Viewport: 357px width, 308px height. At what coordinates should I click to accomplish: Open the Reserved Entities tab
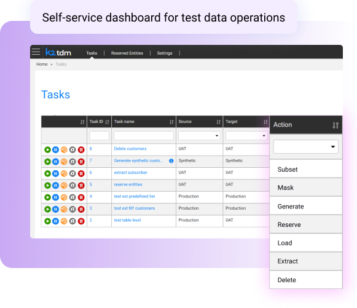coord(127,53)
